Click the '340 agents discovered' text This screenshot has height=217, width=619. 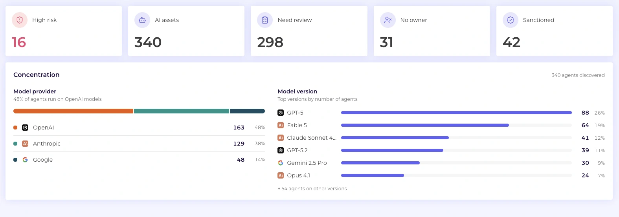pos(578,75)
